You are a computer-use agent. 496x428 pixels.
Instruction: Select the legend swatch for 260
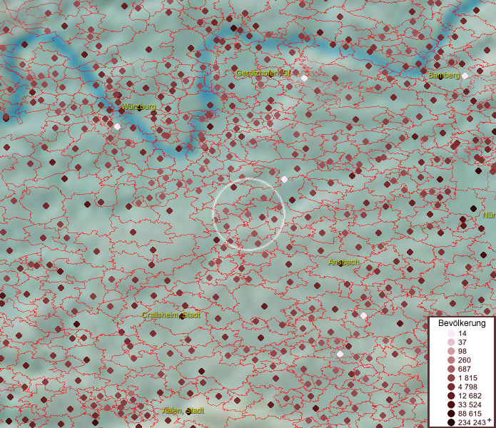pyautogui.click(x=450, y=360)
